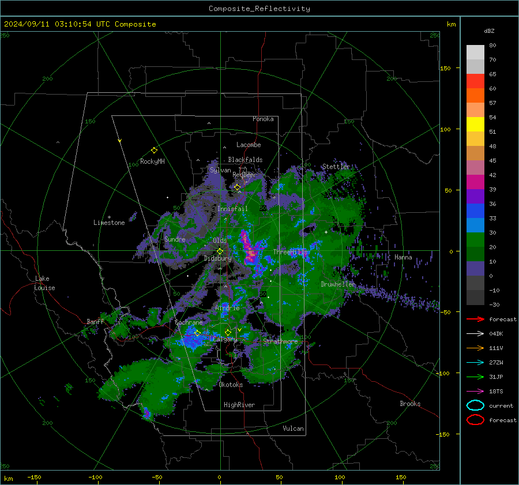Click the ThreeHills town label
The image size is (519, 485).
pos(290,252)
